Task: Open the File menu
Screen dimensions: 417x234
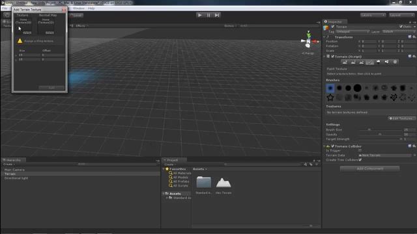Action: [5, 8]
